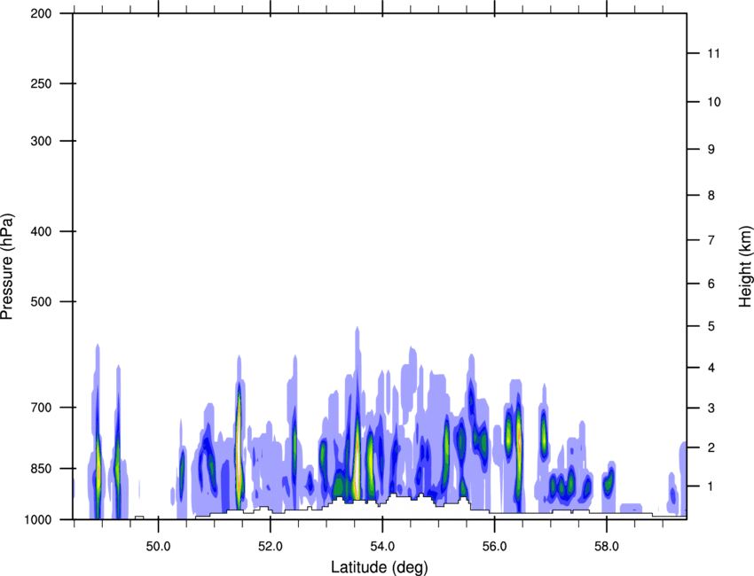The height and width of the screenshot is (576, 754).
Task: Click the 50.0 latitude label
Action: (x=158, y=547)
